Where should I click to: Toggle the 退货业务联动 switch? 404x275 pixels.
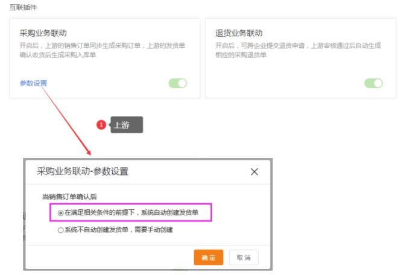(x=374, y=83)
